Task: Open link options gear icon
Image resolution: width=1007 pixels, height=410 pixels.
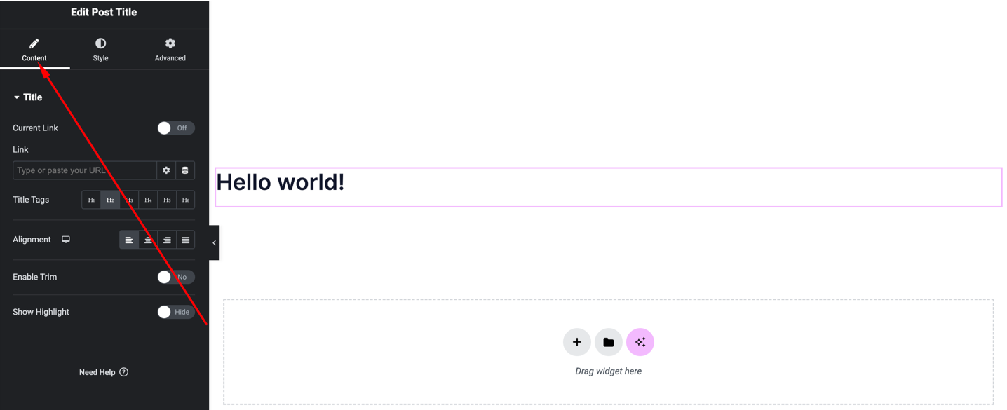Action: pos(166,170)
